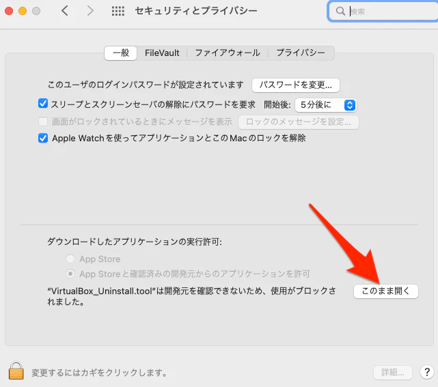Select the App Store radio button

pyautogui.click(x=70, y=259)
